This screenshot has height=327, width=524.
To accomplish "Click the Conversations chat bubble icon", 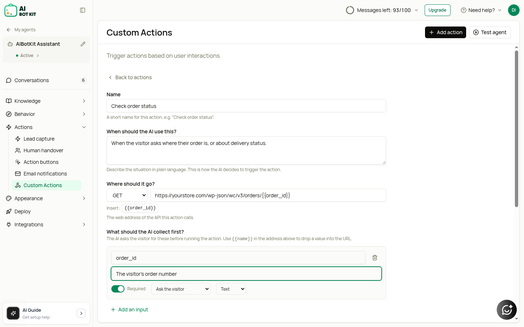I will click(9, 80).
